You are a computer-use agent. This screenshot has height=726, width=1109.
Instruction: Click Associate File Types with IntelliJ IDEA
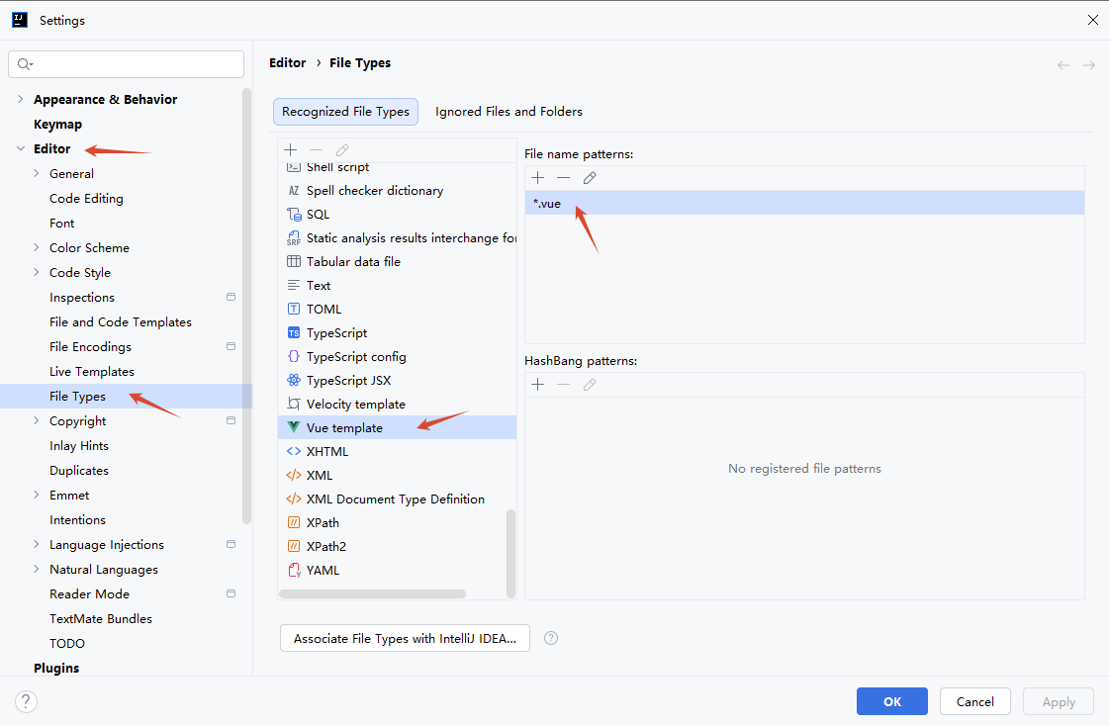pyautogui.click(x=405, y=638)
